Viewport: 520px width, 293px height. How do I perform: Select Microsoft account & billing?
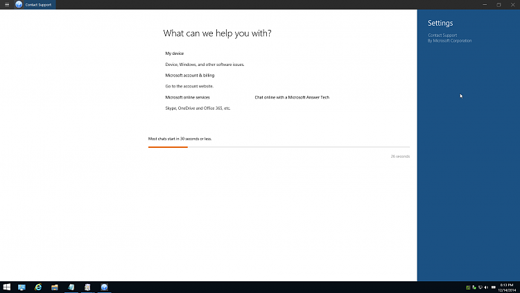(x=190, y=76)
